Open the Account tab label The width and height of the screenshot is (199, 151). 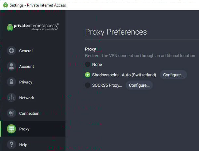click(27, 67)
